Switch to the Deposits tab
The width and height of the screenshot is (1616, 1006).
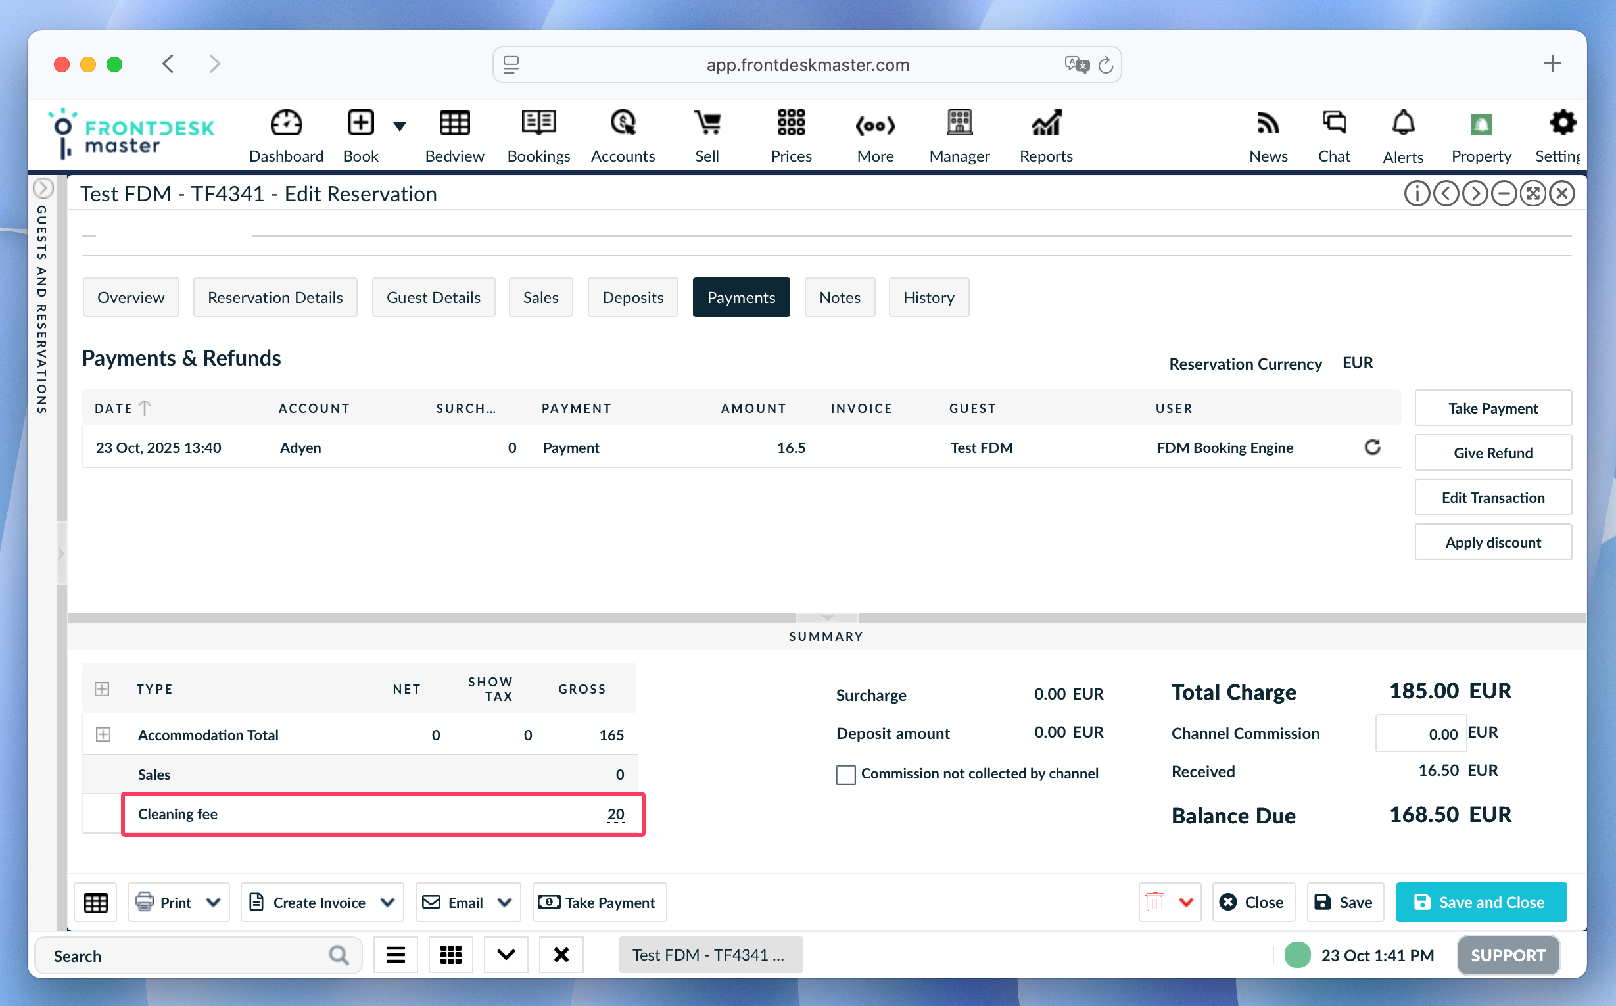(632, 297)
